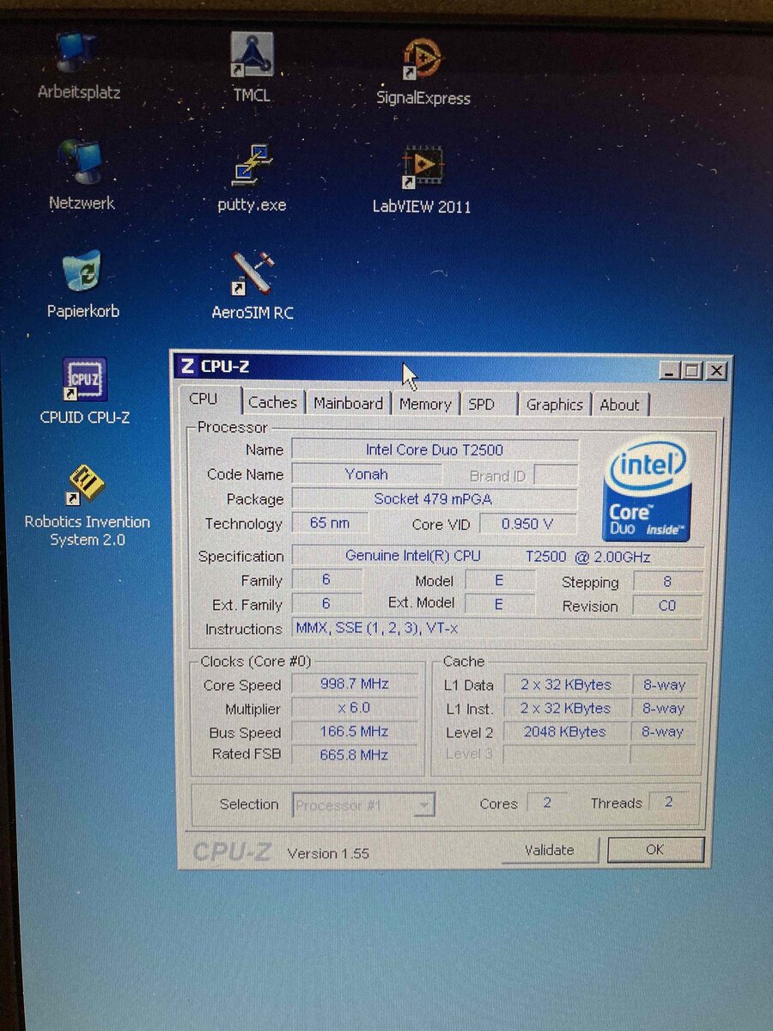Open the TMCL desktop shortcut
The height and width of the screenshot is (1031, 773).
[x=252, y=68]
